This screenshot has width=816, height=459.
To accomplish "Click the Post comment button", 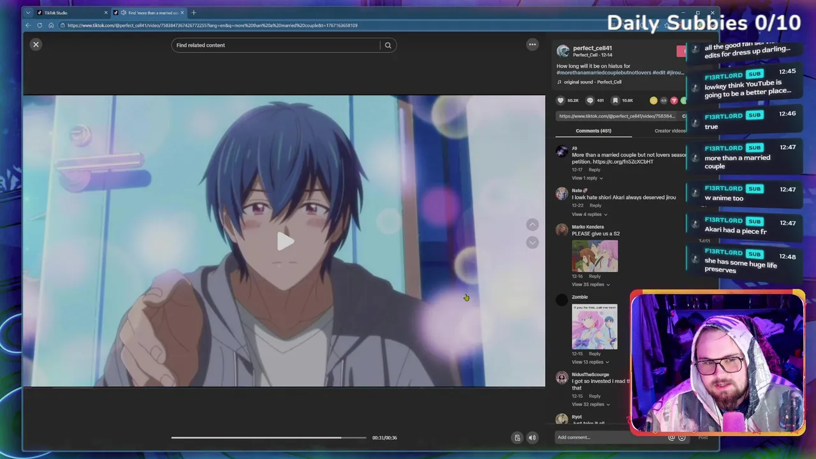I will (x=703, y=437).
